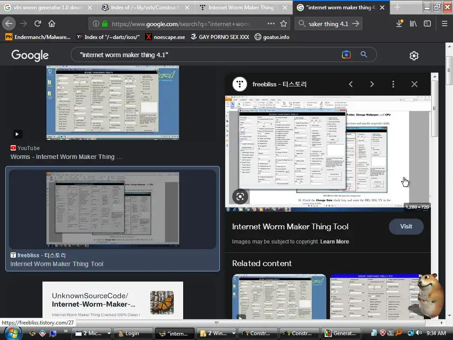Switch to Login taskbar window
This screenshot has height=340, width=453.
coord(133,333)
